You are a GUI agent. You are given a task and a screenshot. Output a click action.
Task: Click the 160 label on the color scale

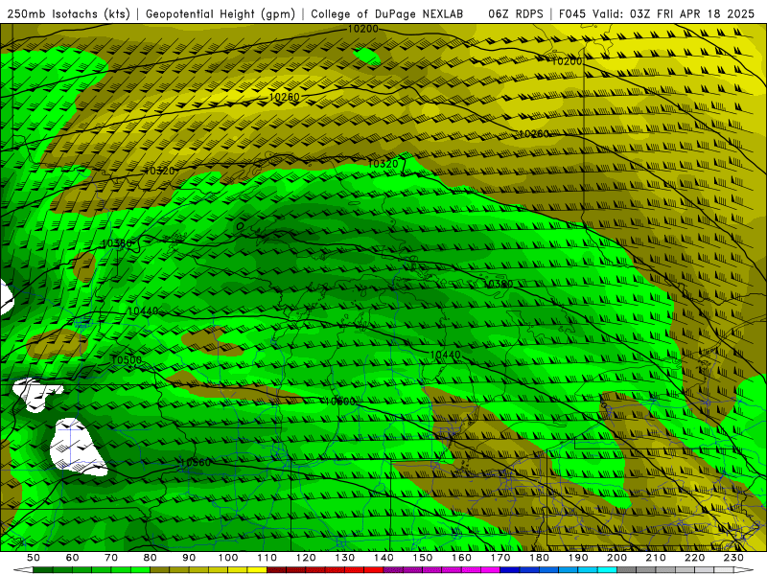point(461,558)
